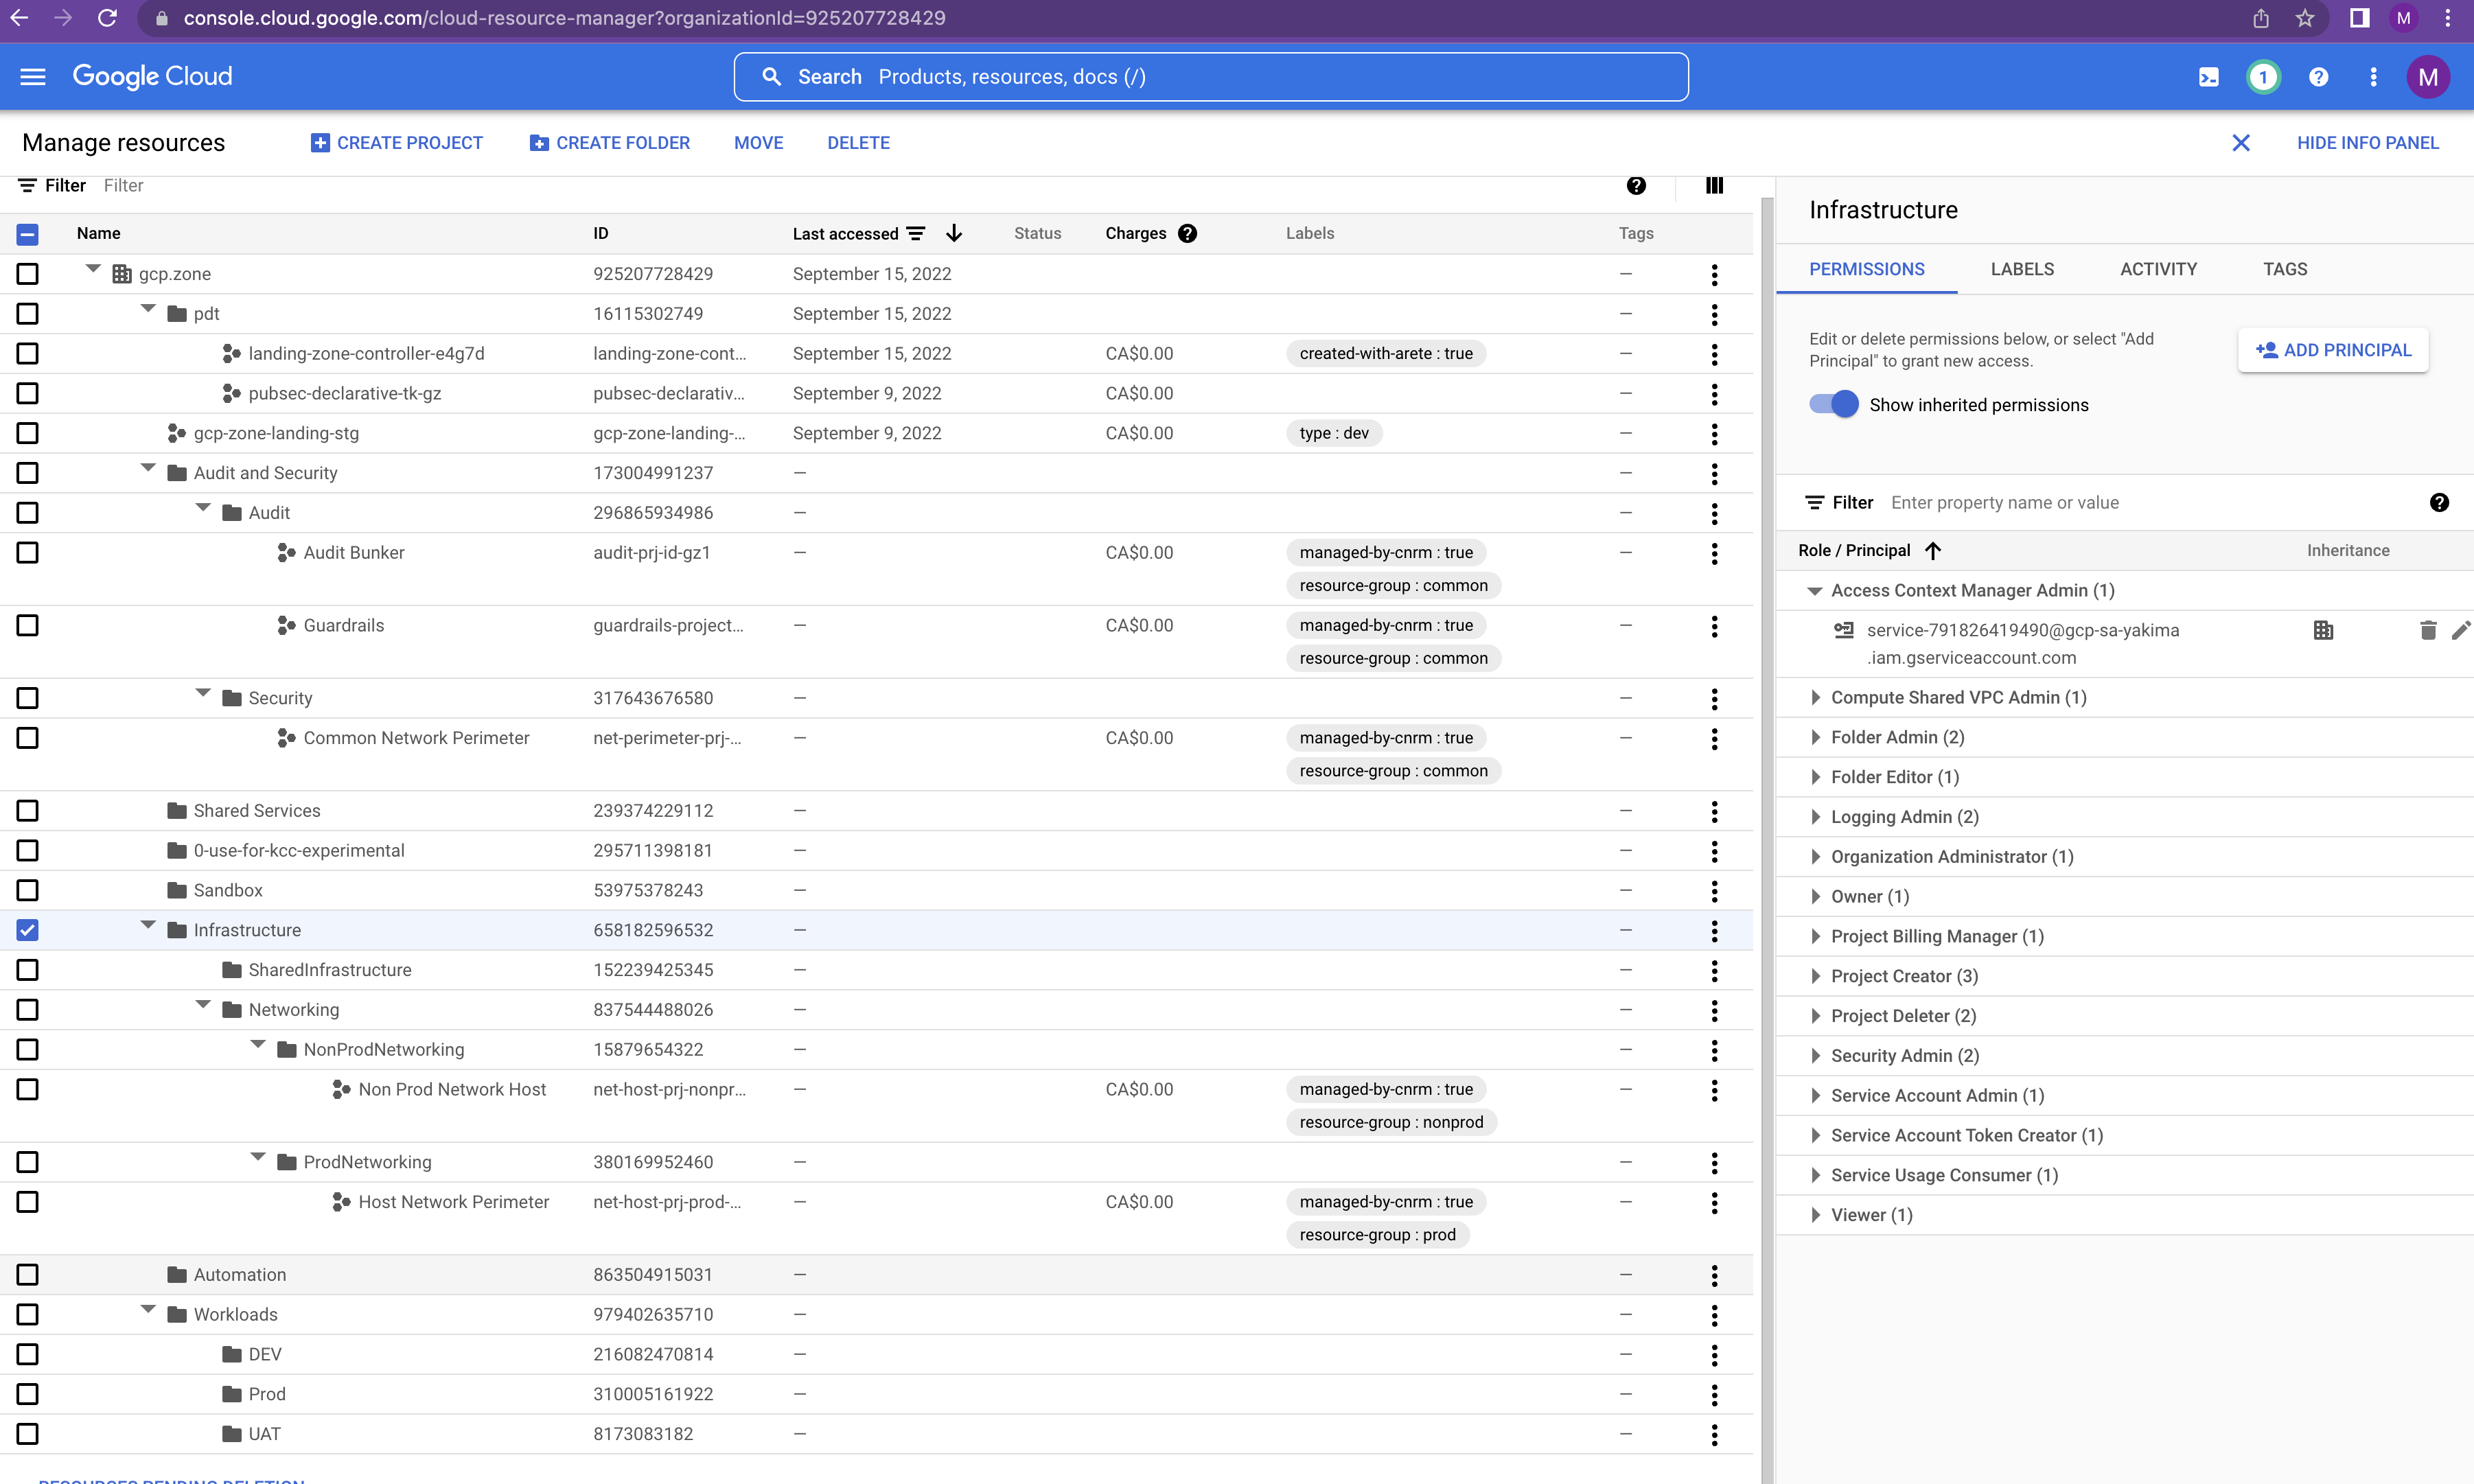Viewport: 2474px width, 1484px height.
Task: Open Charges help tooltip icon
Action: 1187,233
